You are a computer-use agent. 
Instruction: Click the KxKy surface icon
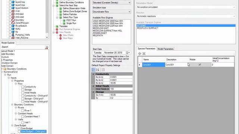tap(13, 29)
